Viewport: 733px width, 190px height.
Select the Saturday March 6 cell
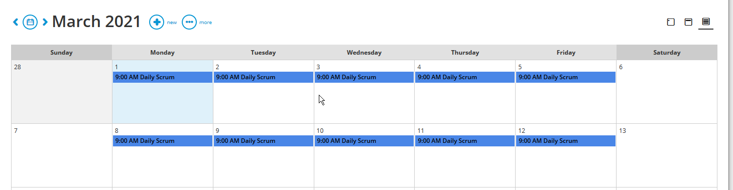click(x=667, y=92)
